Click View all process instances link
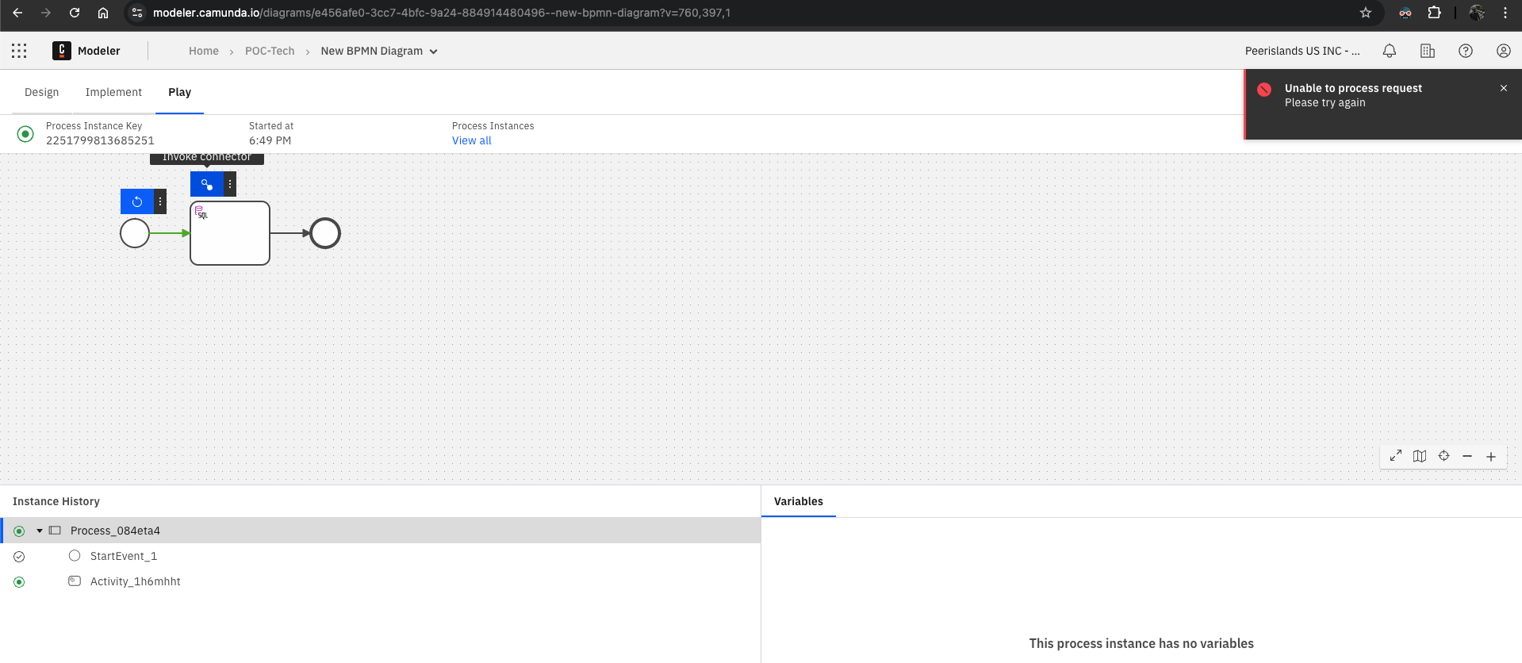 [x=472, y=140]
